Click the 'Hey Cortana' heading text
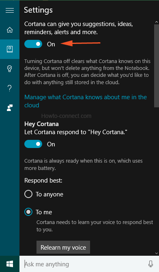This screenshot has height=272, width=159. pyautogui.click(x=41, y=124)
